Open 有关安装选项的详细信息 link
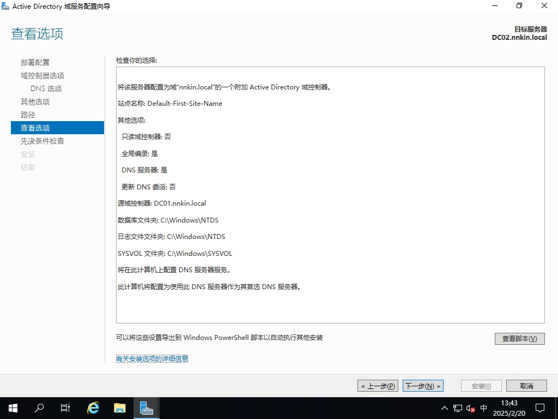The width and height of the screenshot is (558, 419). coord(152,358)
